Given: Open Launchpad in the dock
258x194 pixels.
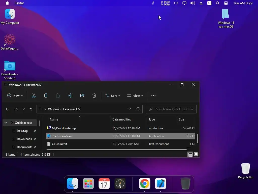Looking at the screenshot, I should tap(88, 183).
